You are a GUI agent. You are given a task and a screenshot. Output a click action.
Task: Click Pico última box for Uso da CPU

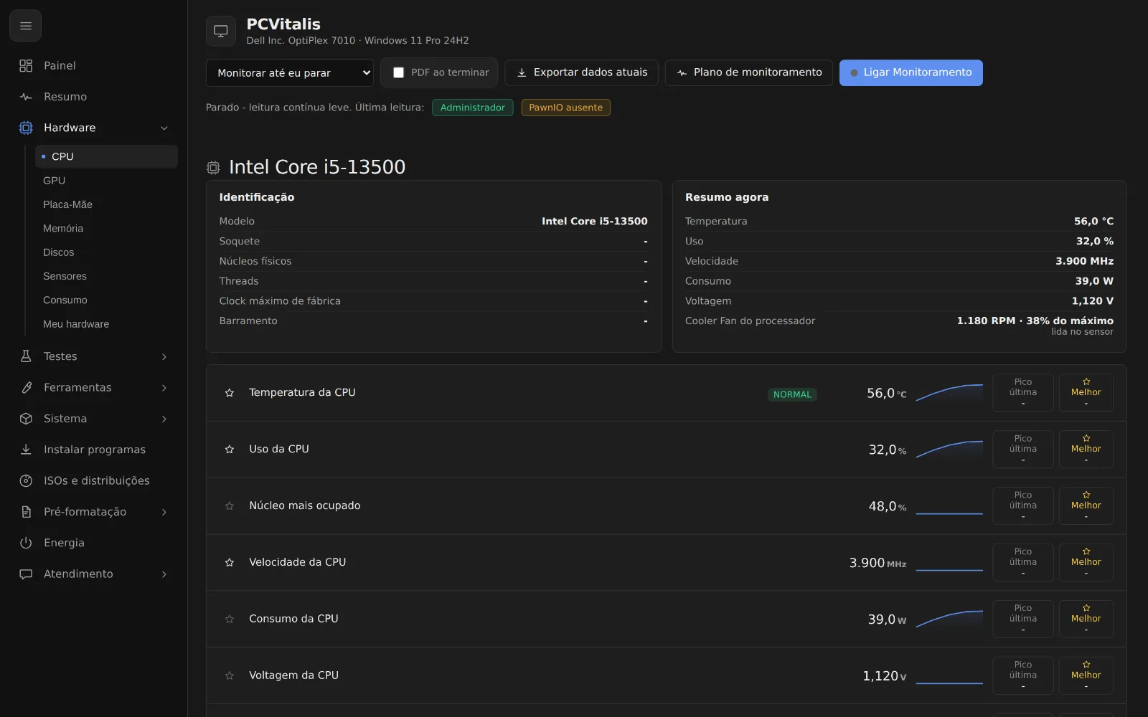tap(1023, 450)
